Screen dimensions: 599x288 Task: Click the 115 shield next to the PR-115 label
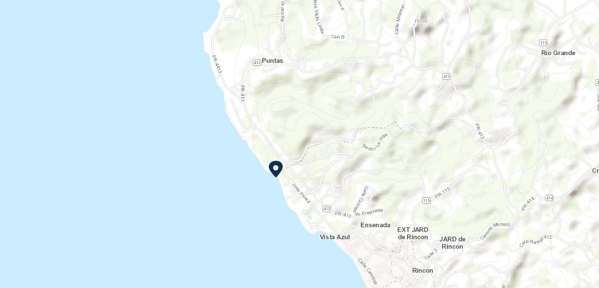coord(426,200)
